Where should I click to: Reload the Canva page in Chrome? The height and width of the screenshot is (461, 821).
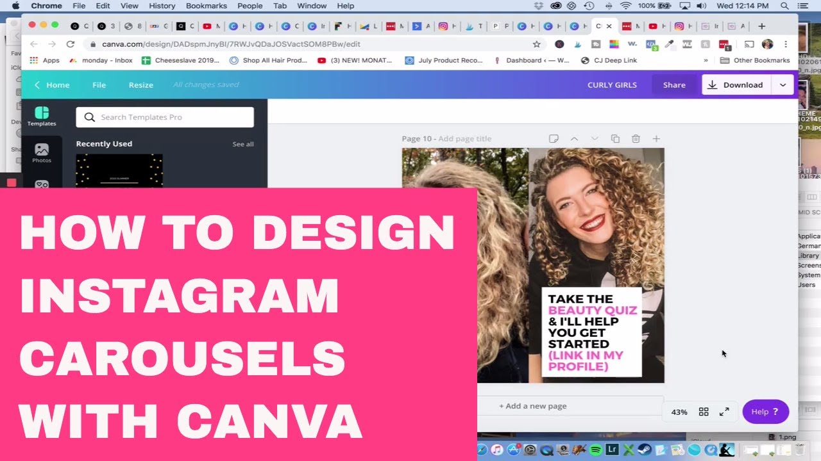71,44
